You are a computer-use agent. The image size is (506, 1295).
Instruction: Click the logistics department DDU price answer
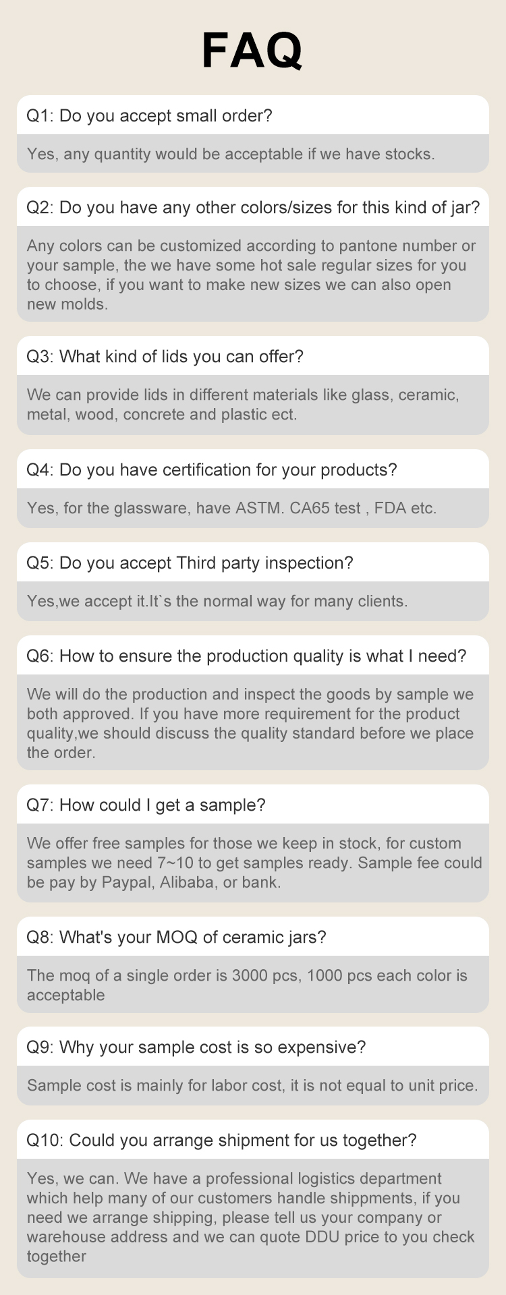tap(251, 1217)
